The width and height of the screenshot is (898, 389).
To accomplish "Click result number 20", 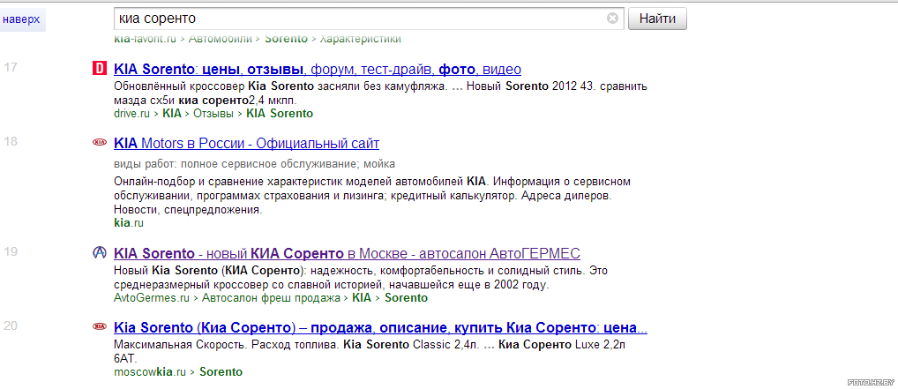I will tap(11, 326).
